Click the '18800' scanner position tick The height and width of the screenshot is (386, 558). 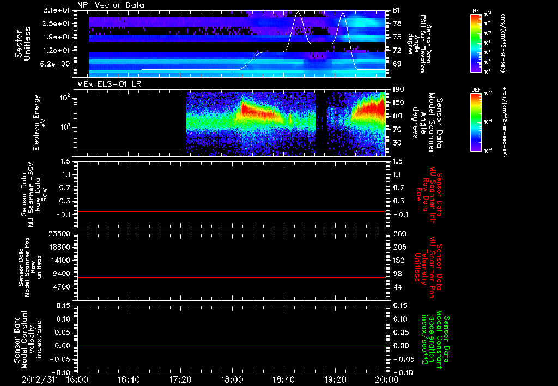coord(59,247)
